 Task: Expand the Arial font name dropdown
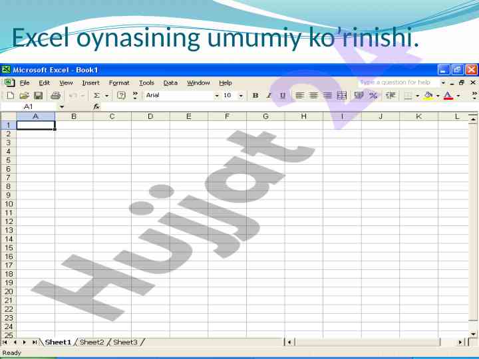(217, 96)
